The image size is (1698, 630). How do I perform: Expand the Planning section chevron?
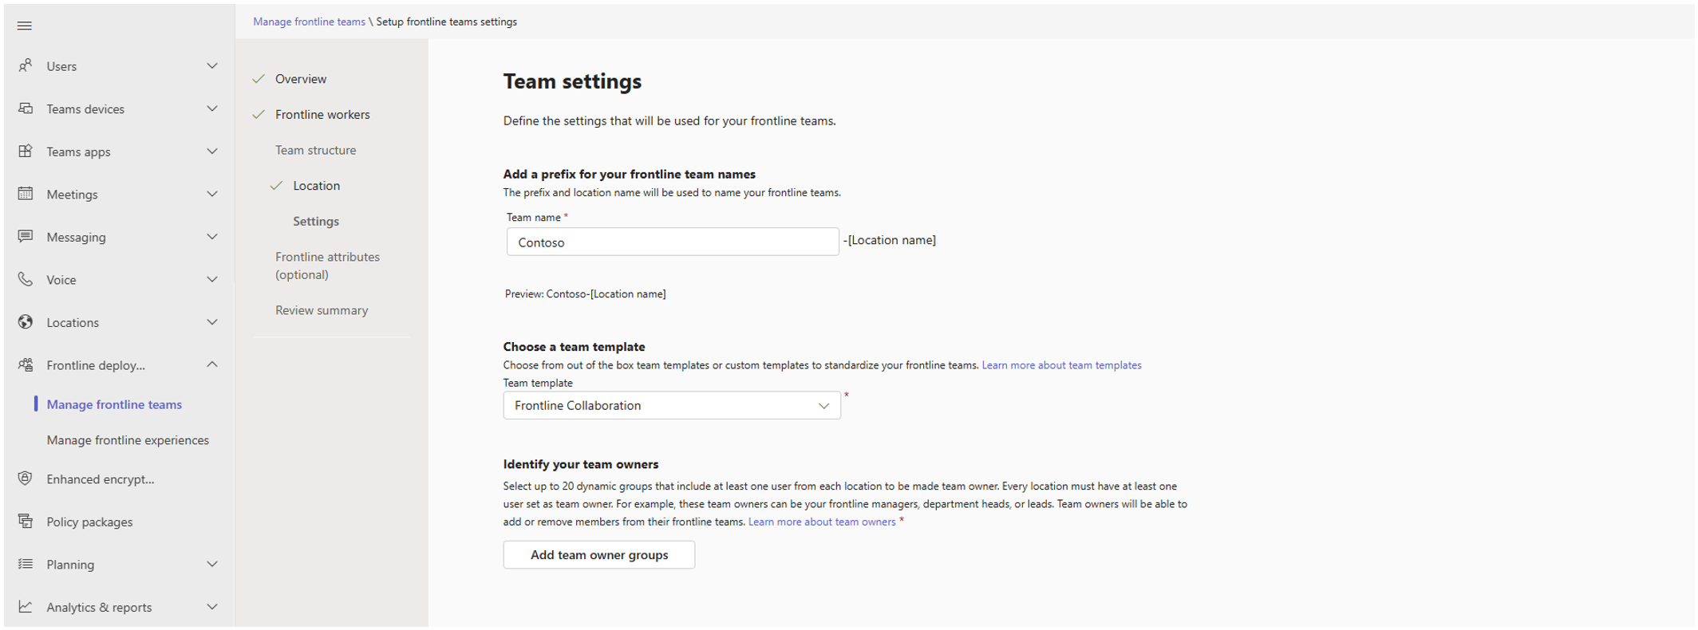coord(212,564)
